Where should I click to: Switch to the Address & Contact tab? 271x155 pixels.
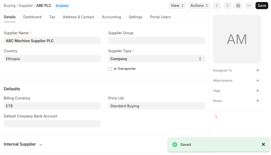[x=79, y=17]
